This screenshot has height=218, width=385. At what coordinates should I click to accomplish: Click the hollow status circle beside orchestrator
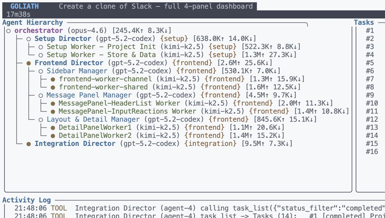click(x=9, y=31)
